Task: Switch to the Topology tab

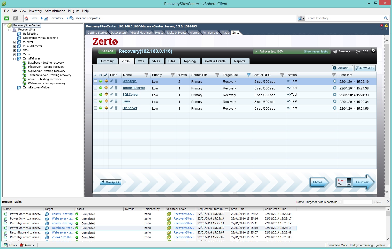Action: tap(190, 61)
